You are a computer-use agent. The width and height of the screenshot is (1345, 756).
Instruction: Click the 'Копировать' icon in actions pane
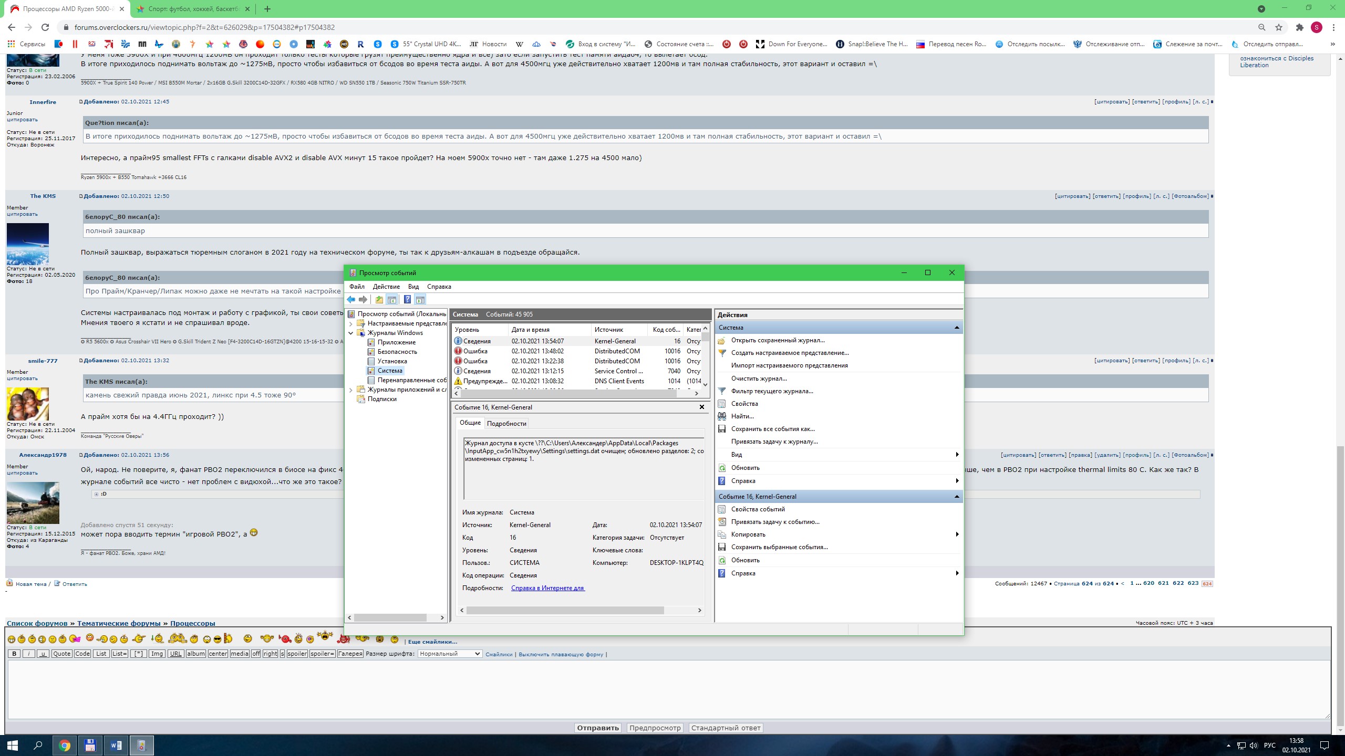722,534
